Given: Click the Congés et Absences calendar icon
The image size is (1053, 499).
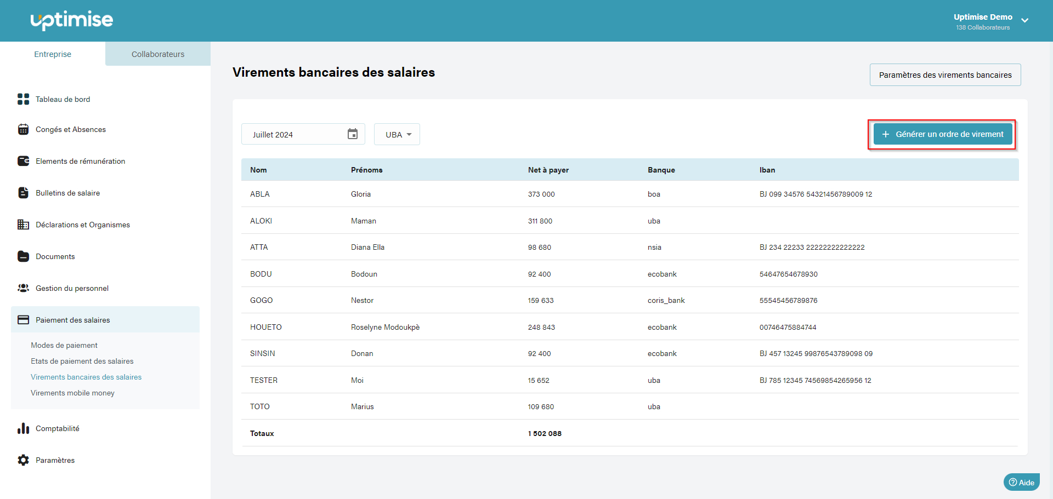Looking at the screenshot, I should click(23, 129).
